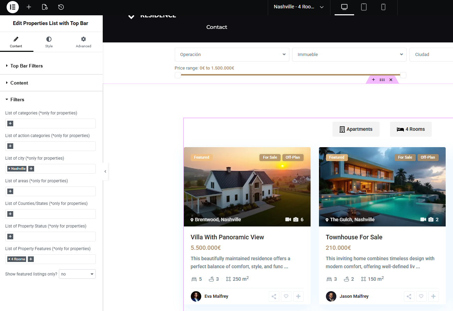Click the Contact navigation link
Viewport: 453px width, 311px height.
click(x=217, y=27)
